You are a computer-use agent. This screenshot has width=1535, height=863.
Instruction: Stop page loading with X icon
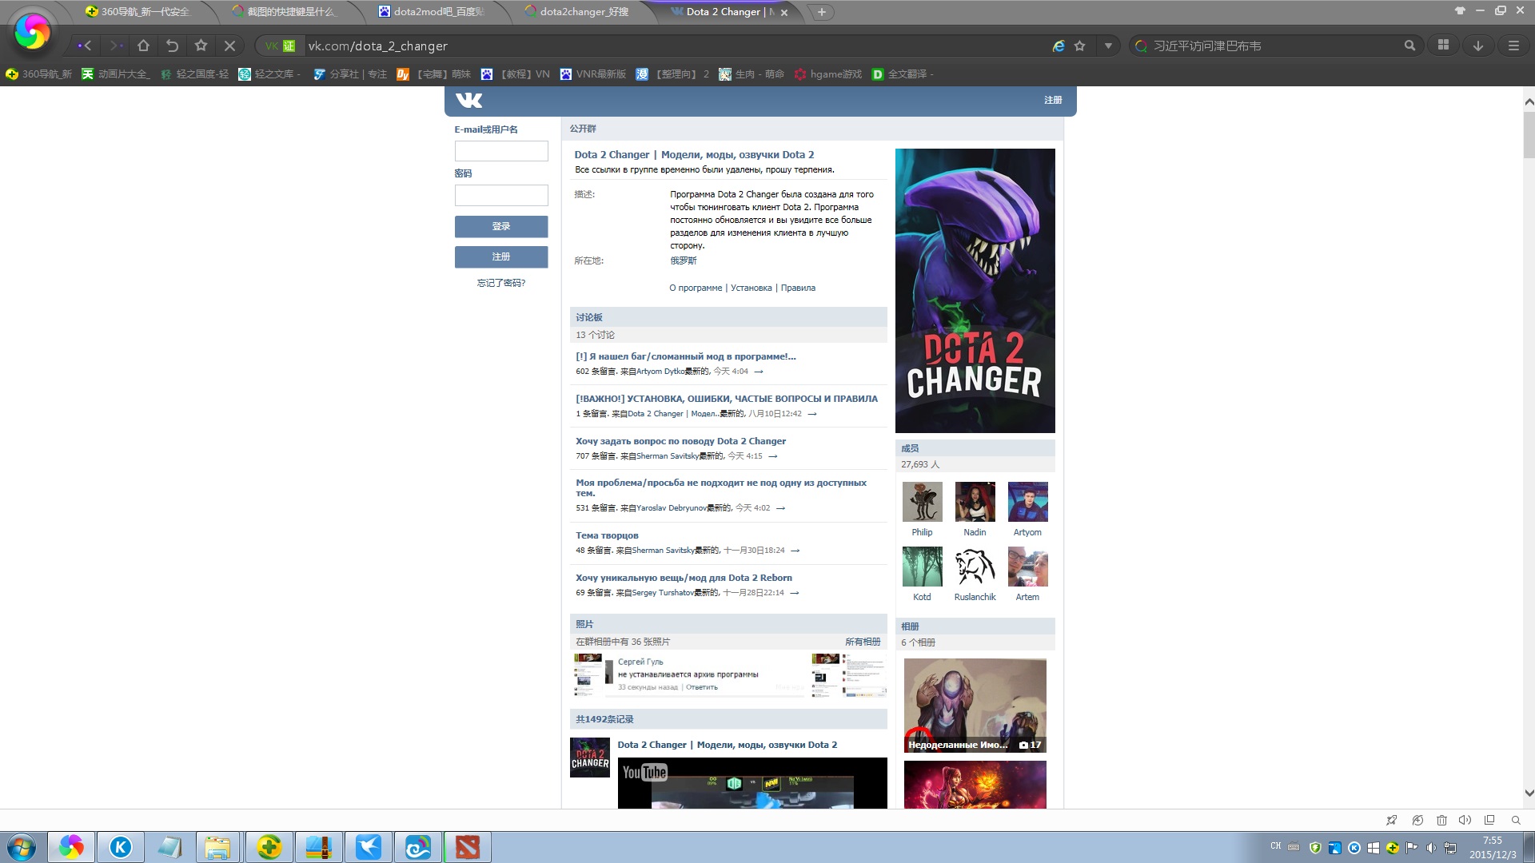pyautogui.click(x=229, y=46)
